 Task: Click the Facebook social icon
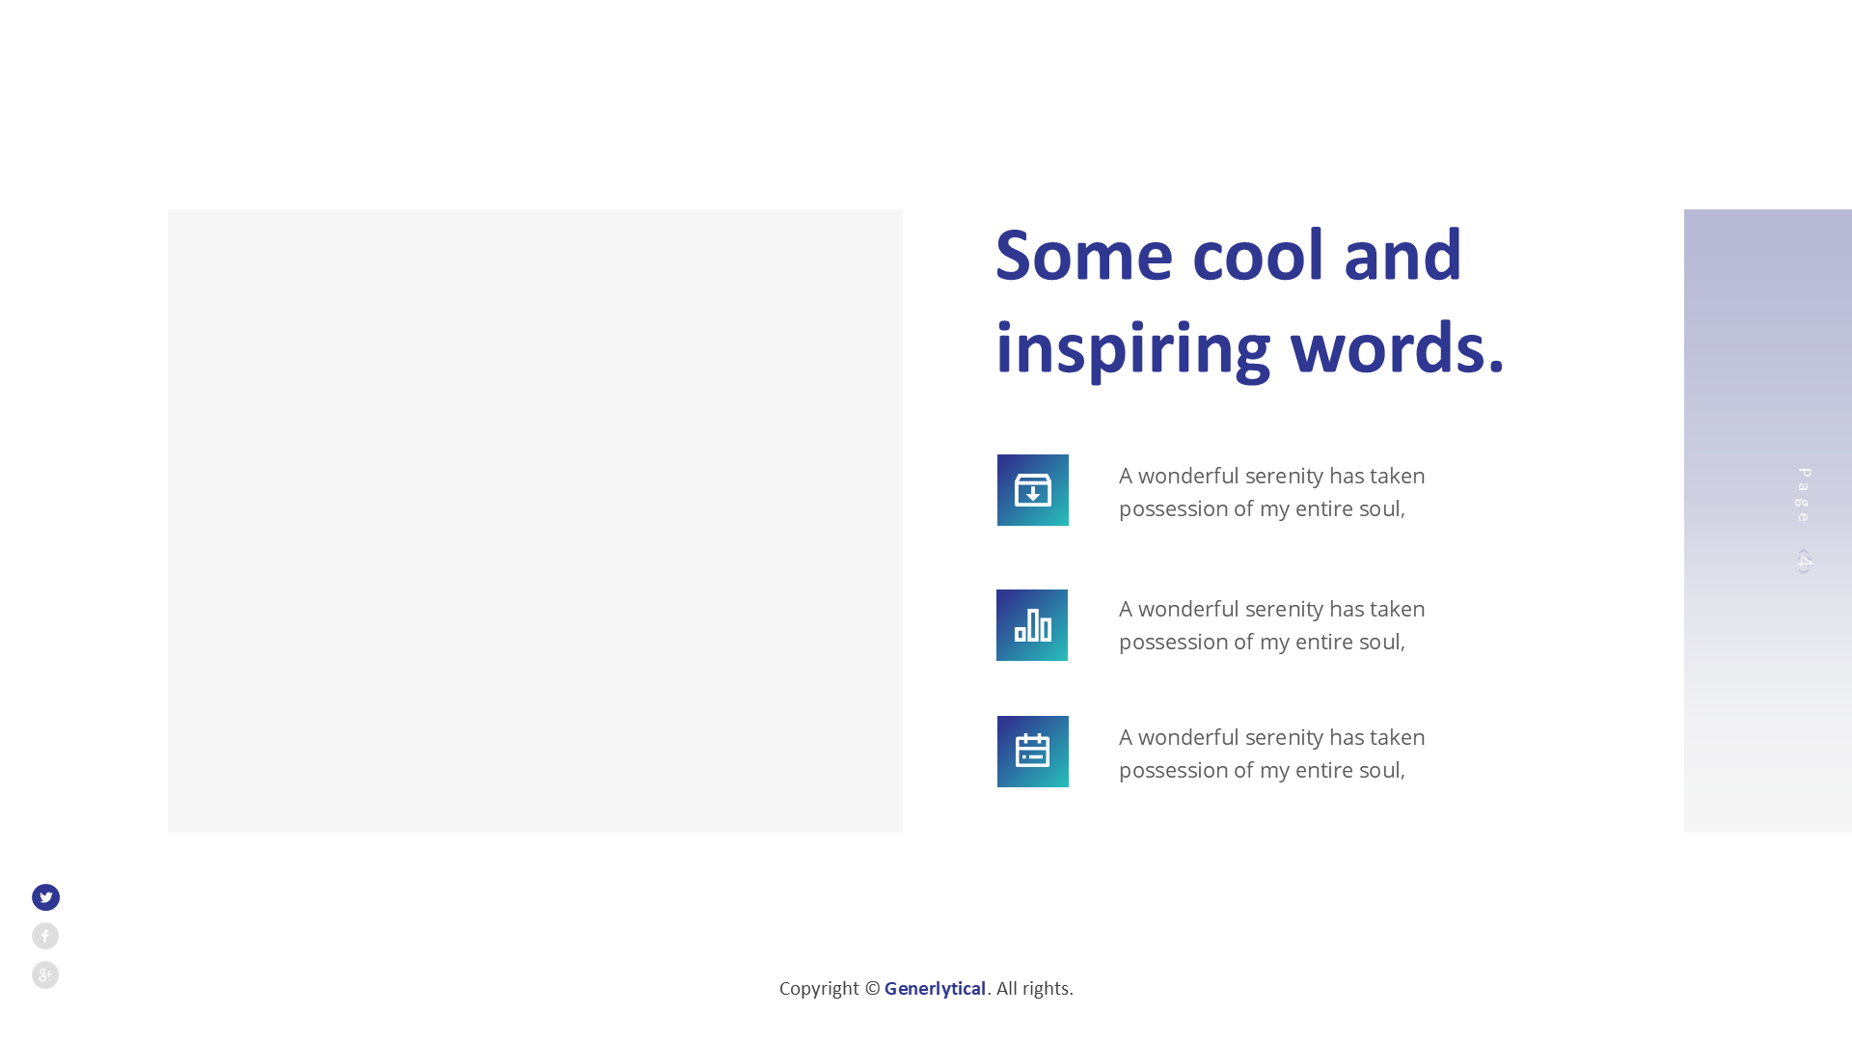coord(45,936)
